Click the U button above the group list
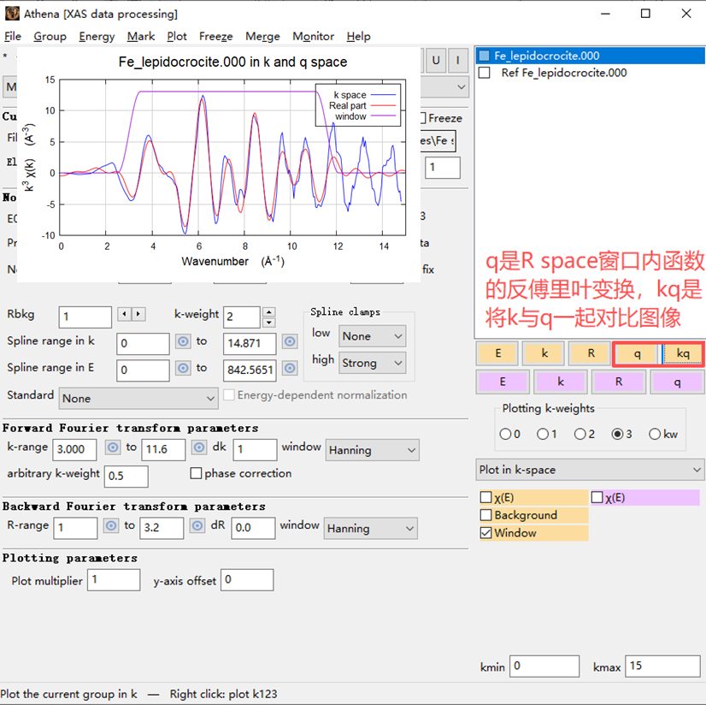This screenshot has height=705, width=706. (x=436, y=60)
